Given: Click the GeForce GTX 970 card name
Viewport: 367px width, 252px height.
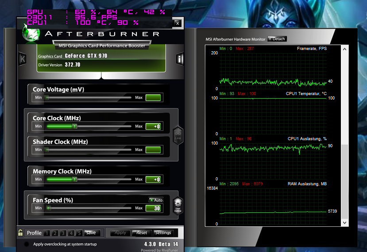Looking at the screenshot, I should tap(86, 56).
